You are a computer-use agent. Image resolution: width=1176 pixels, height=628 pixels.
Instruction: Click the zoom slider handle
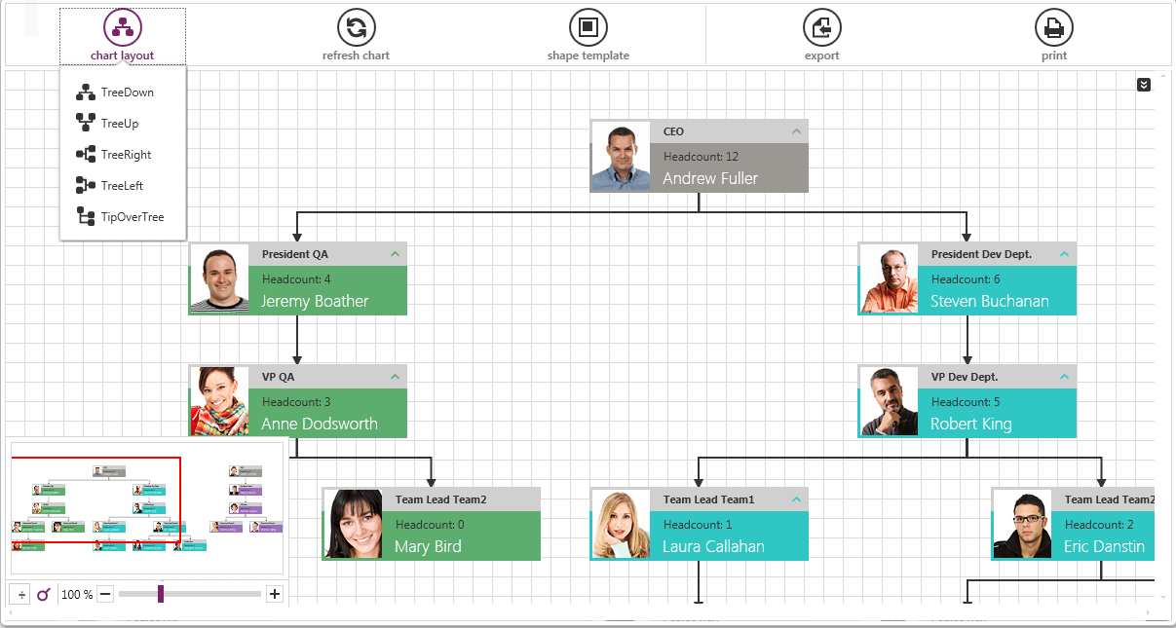[x=161, y=594]
